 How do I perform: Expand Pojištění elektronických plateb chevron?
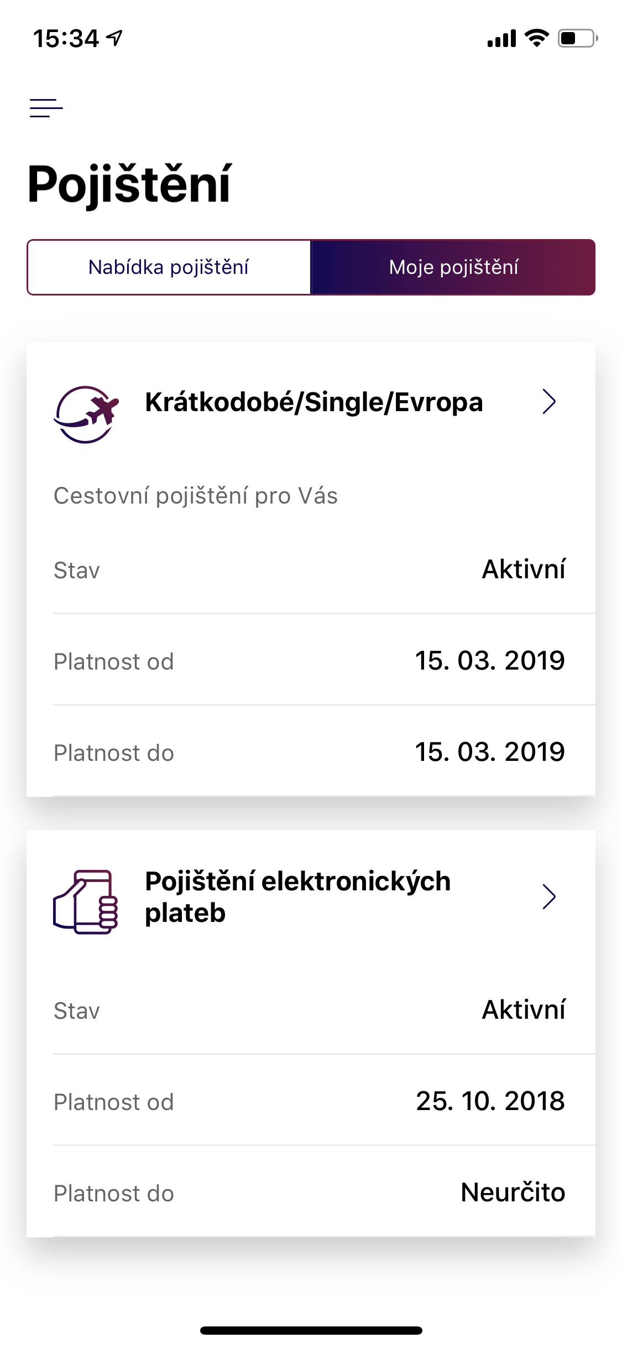click(x=548, y=897)
